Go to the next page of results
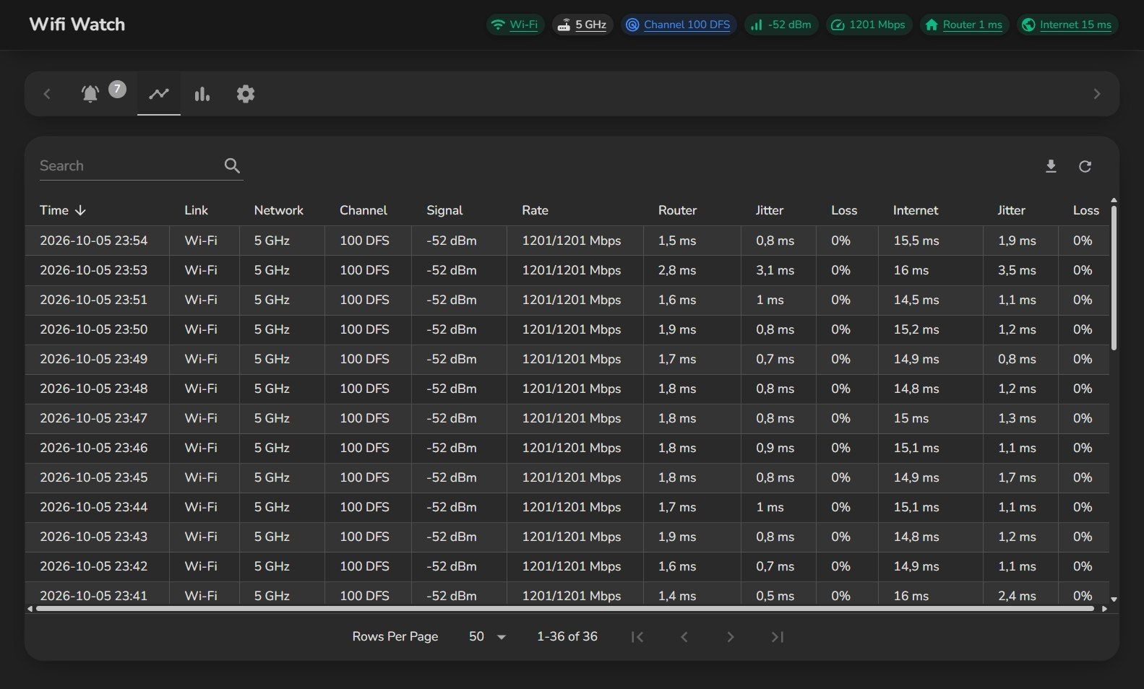 (x=730, y=636)
